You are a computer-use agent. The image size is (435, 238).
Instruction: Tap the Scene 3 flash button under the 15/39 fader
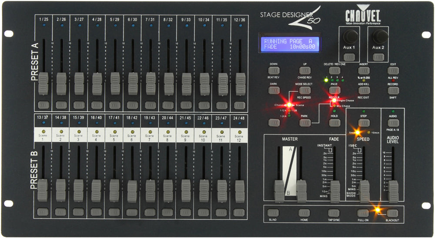pyautogui.click(x=78, y=212)
